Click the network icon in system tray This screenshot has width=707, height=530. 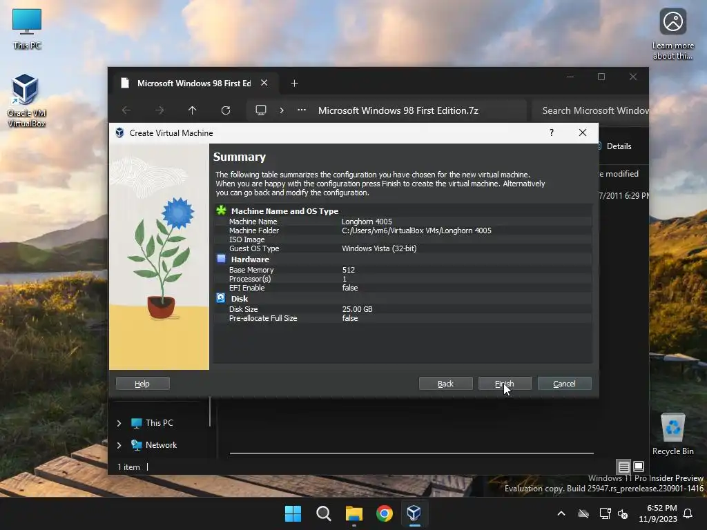pyautogui.click(x=605, y=513)
